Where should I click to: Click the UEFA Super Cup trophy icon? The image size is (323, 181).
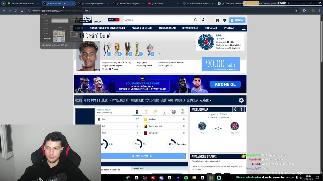128,49
